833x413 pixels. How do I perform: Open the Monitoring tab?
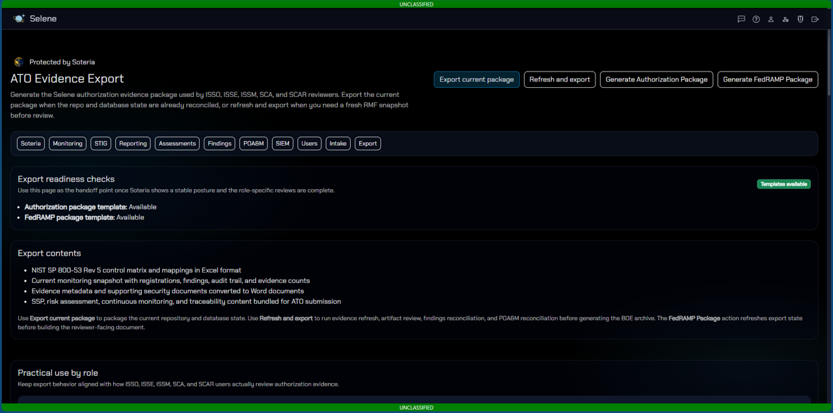68,144
